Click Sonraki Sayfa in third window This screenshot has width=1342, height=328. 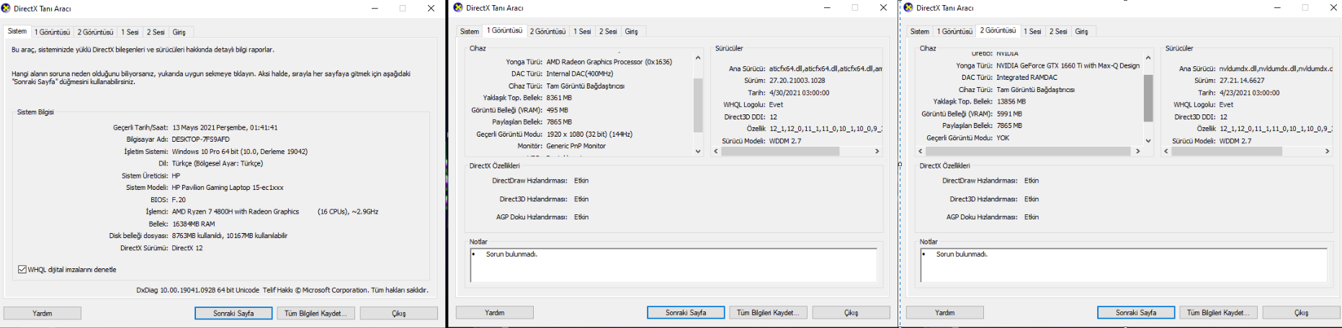pyautogui.click(x=1136, y=313)
